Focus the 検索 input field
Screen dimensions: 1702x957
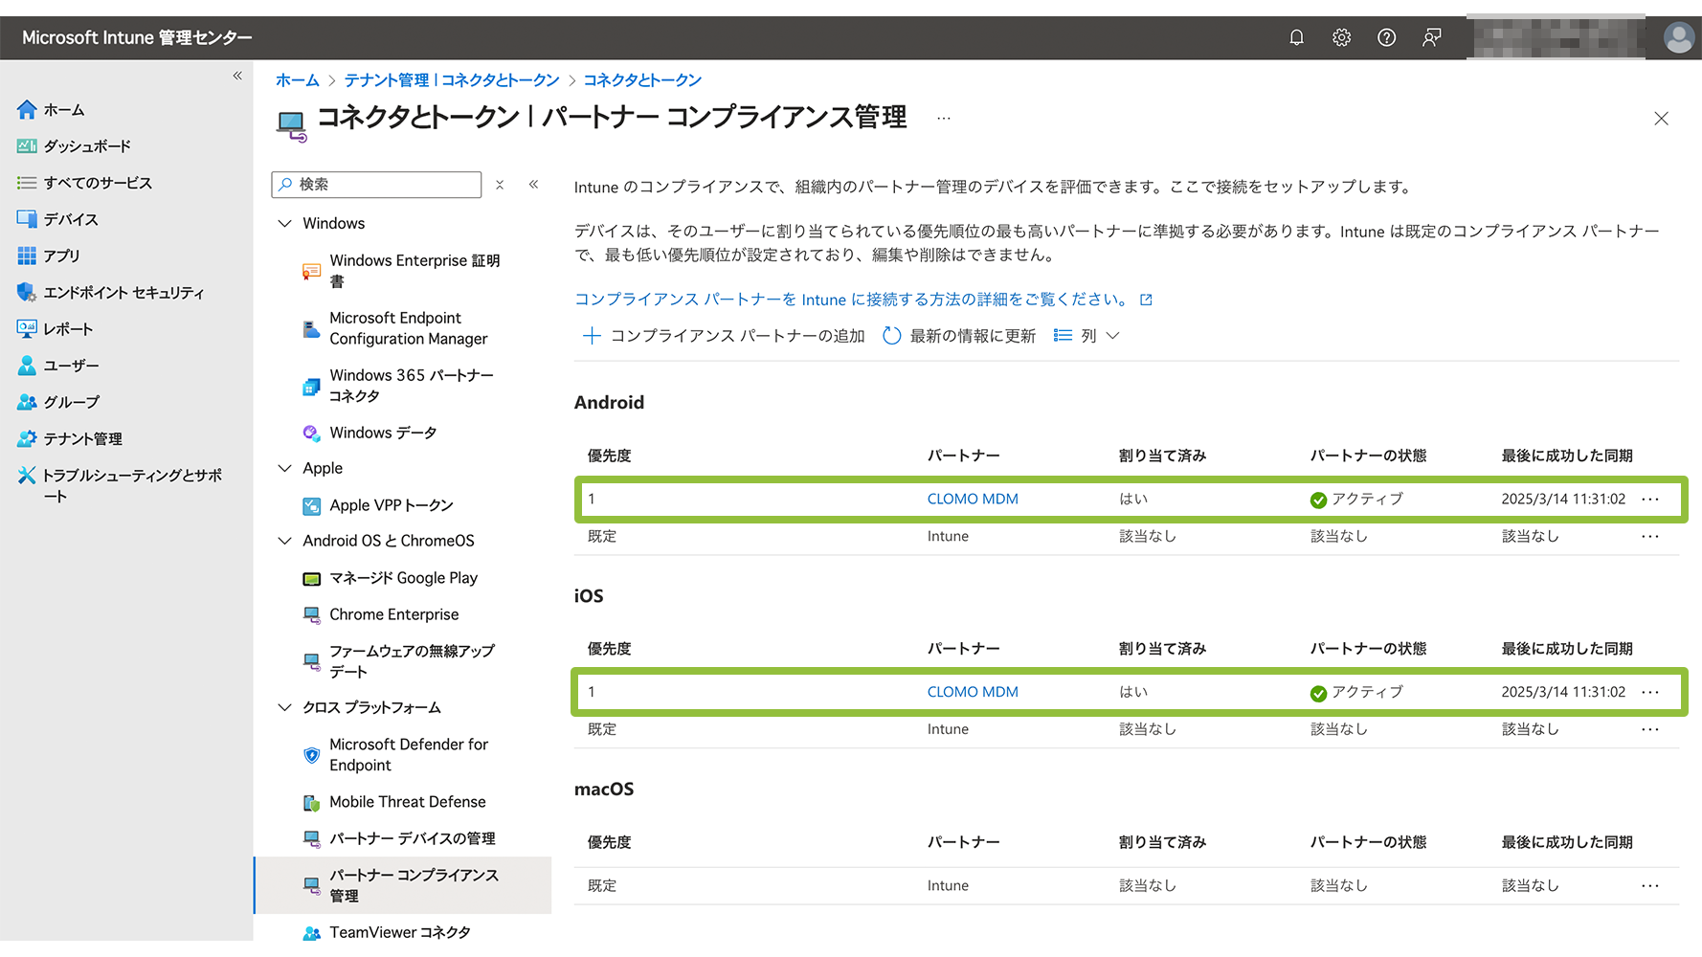376,184
